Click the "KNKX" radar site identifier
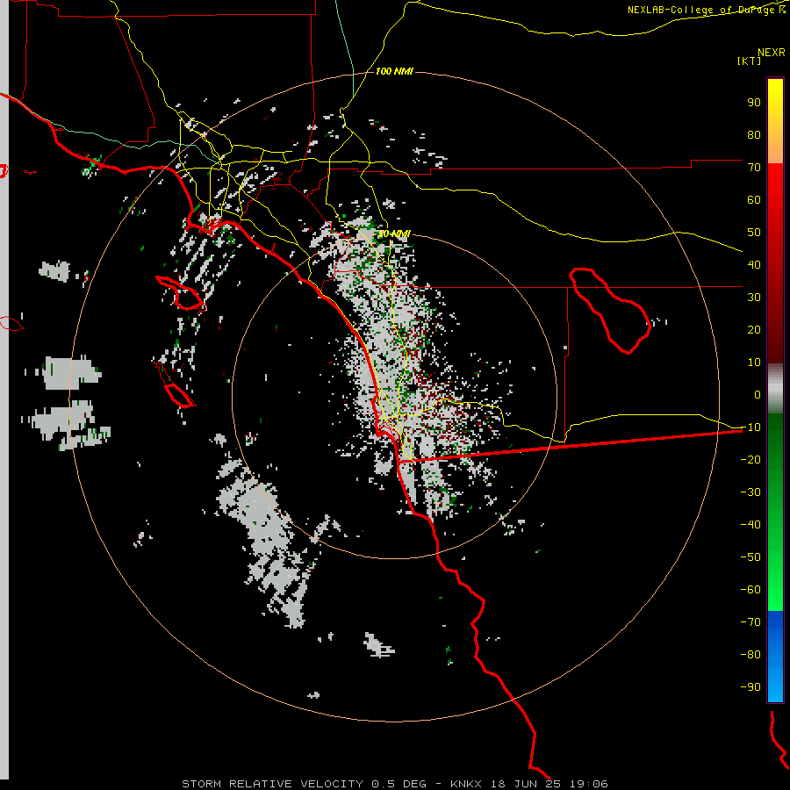790x790 pixels. point(466,784)
